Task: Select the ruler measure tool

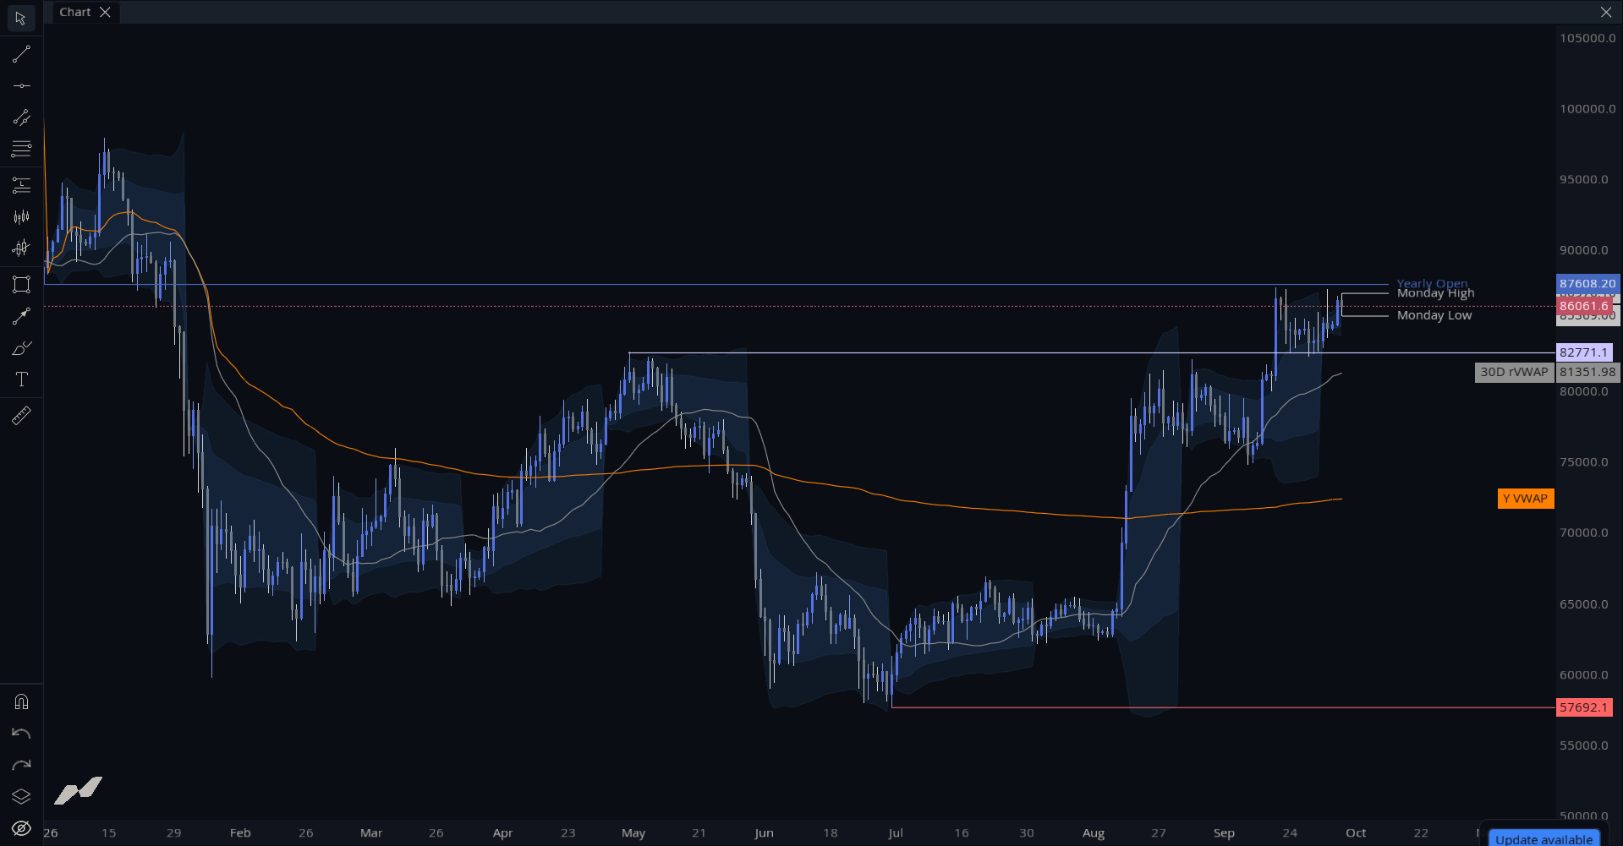Action: pyautogui.click(x=21, y=416)
